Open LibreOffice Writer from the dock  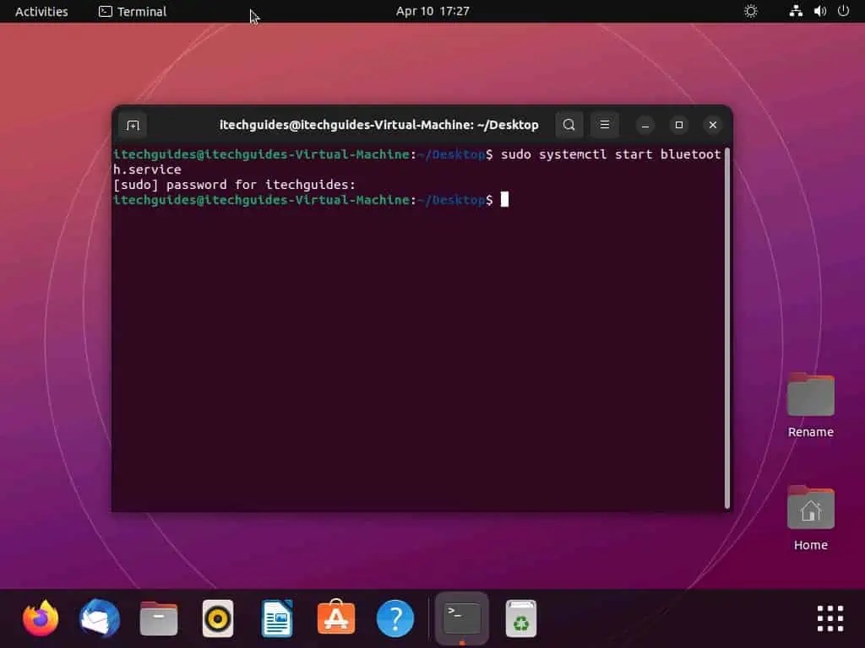point(276,618)
